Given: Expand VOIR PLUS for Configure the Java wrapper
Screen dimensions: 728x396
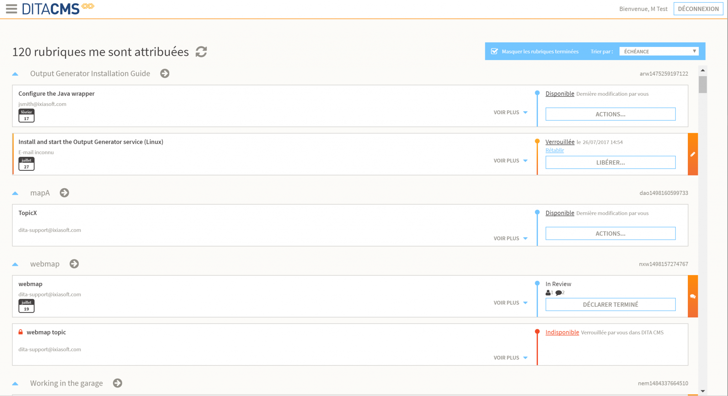Looking at the screenshot, I should click(x=510, y=112).
